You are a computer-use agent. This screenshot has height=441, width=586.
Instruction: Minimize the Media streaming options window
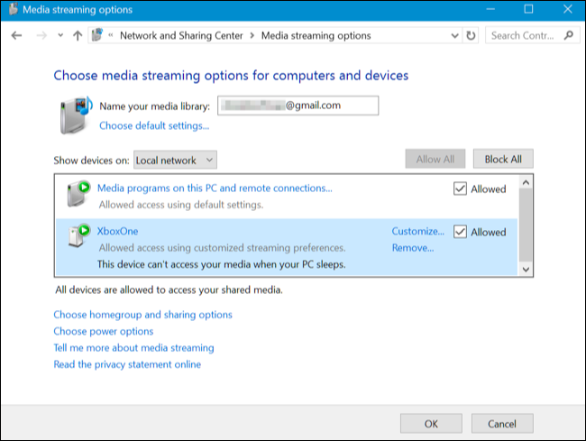point(490,9)
